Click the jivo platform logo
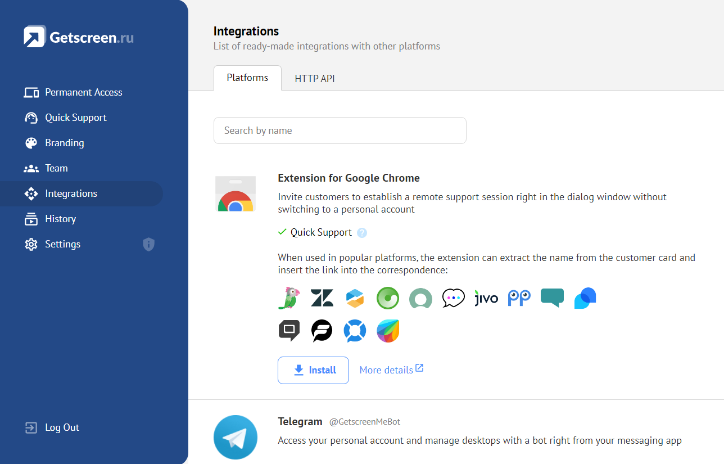Image resolution: width=724 pixels, height=464 pixels. coord(486,298)
